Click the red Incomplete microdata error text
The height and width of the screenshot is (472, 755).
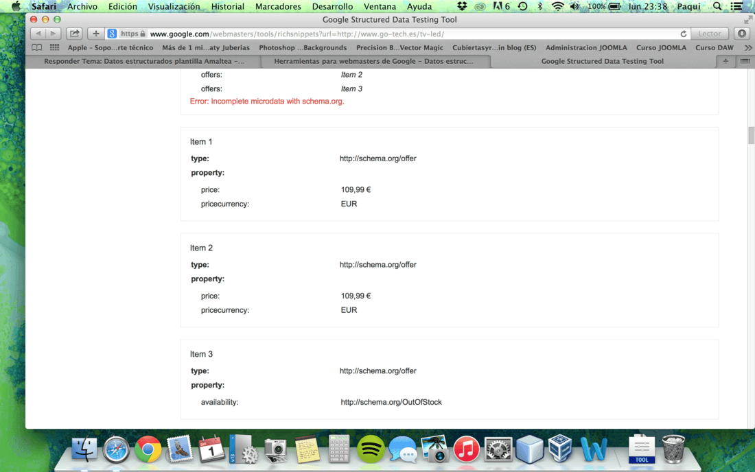[267, 101]
